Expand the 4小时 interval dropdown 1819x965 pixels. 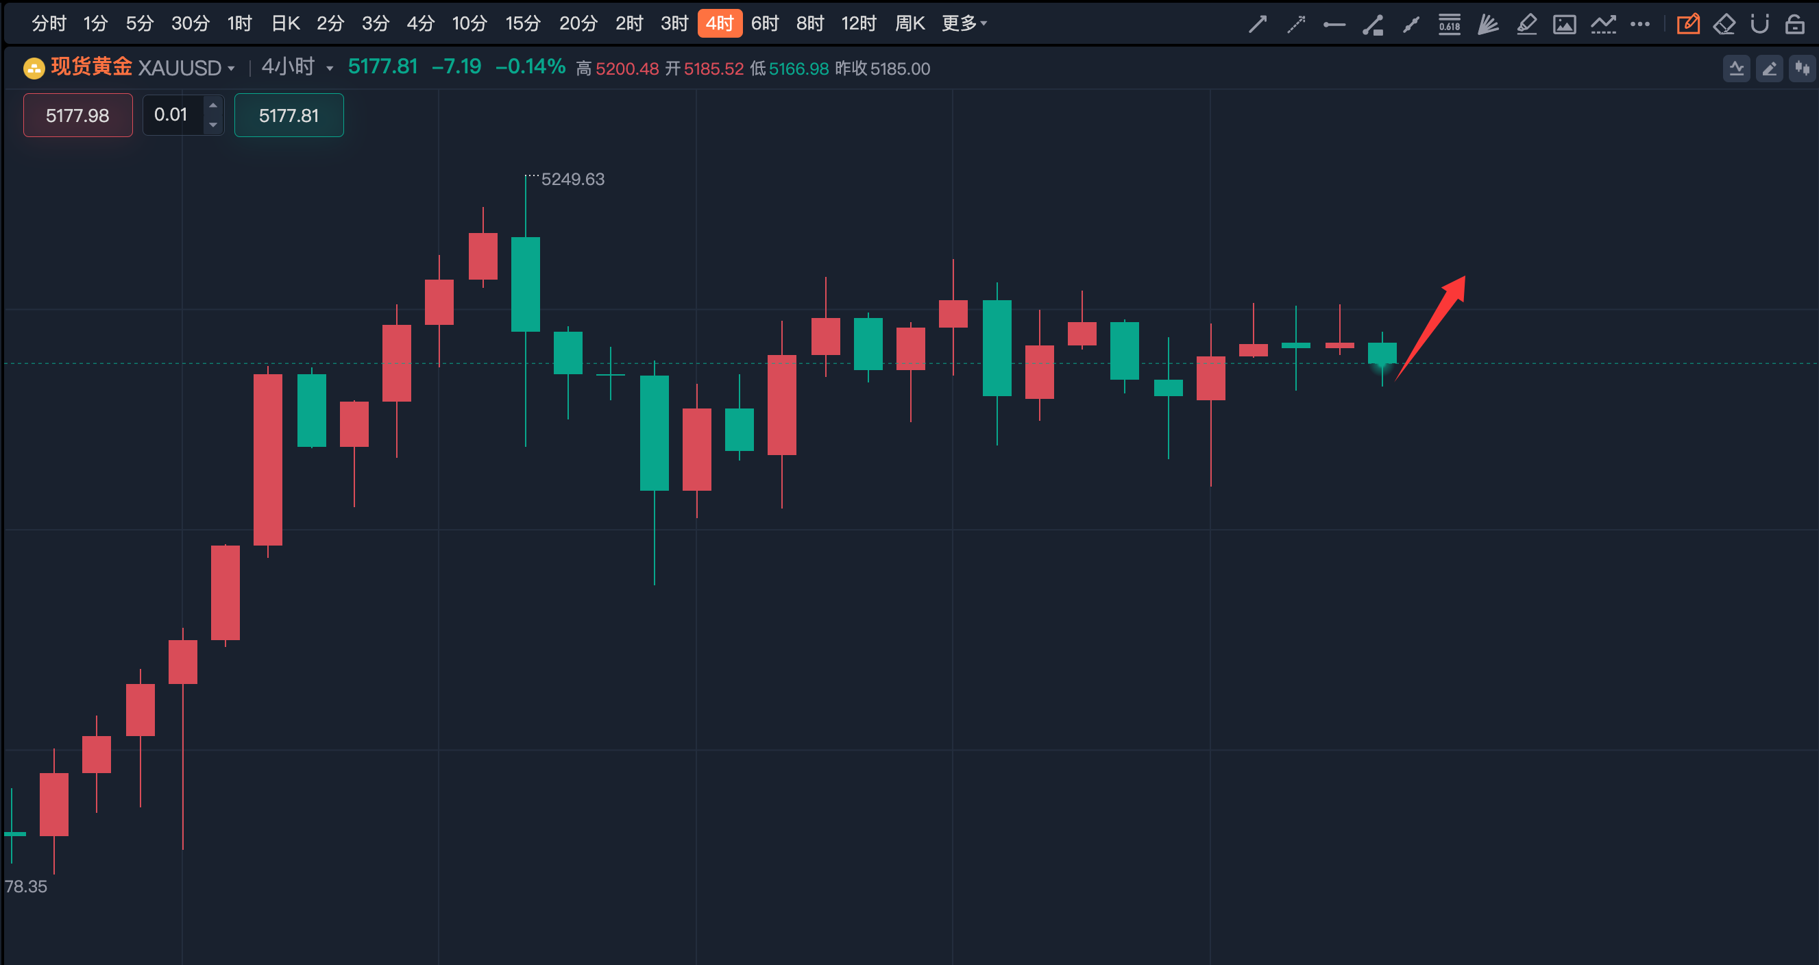(x=329, y=69)
